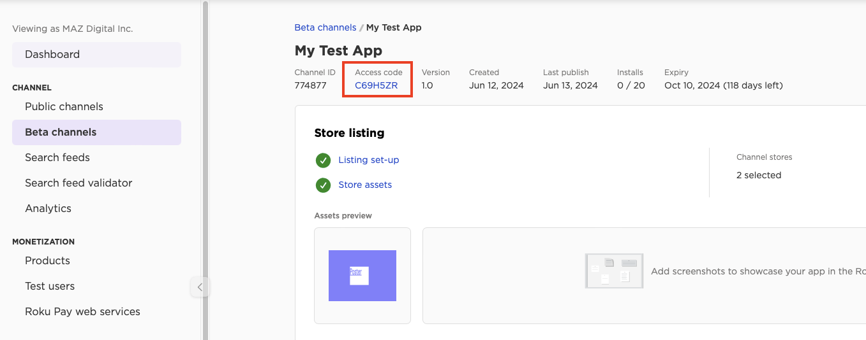Click the 'Viewing as MAZ Digital Inc.' text
866x340 pixels.
[x=73, y=29]
